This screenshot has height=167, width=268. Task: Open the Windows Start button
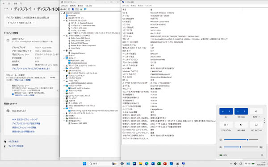click(84, 163)
